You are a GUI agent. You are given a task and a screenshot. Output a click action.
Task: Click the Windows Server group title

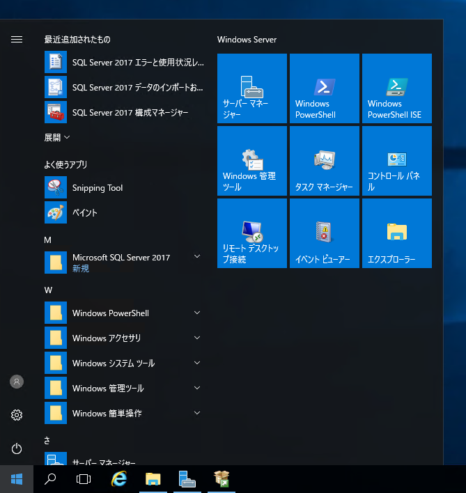pos(247,40)
